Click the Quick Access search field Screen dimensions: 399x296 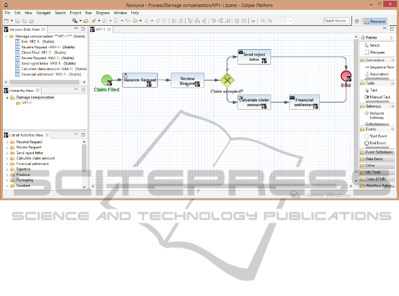tap(335, 21)
